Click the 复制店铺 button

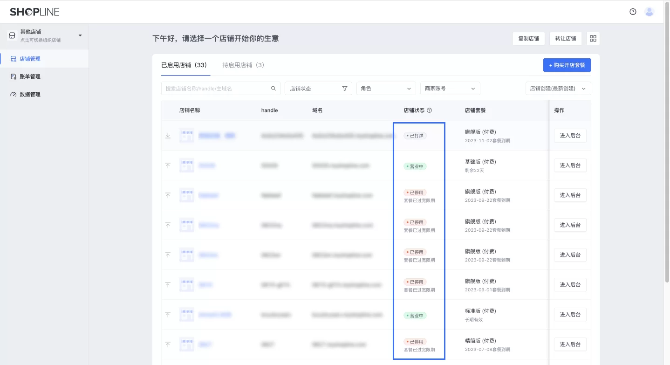tap(528, 38)
